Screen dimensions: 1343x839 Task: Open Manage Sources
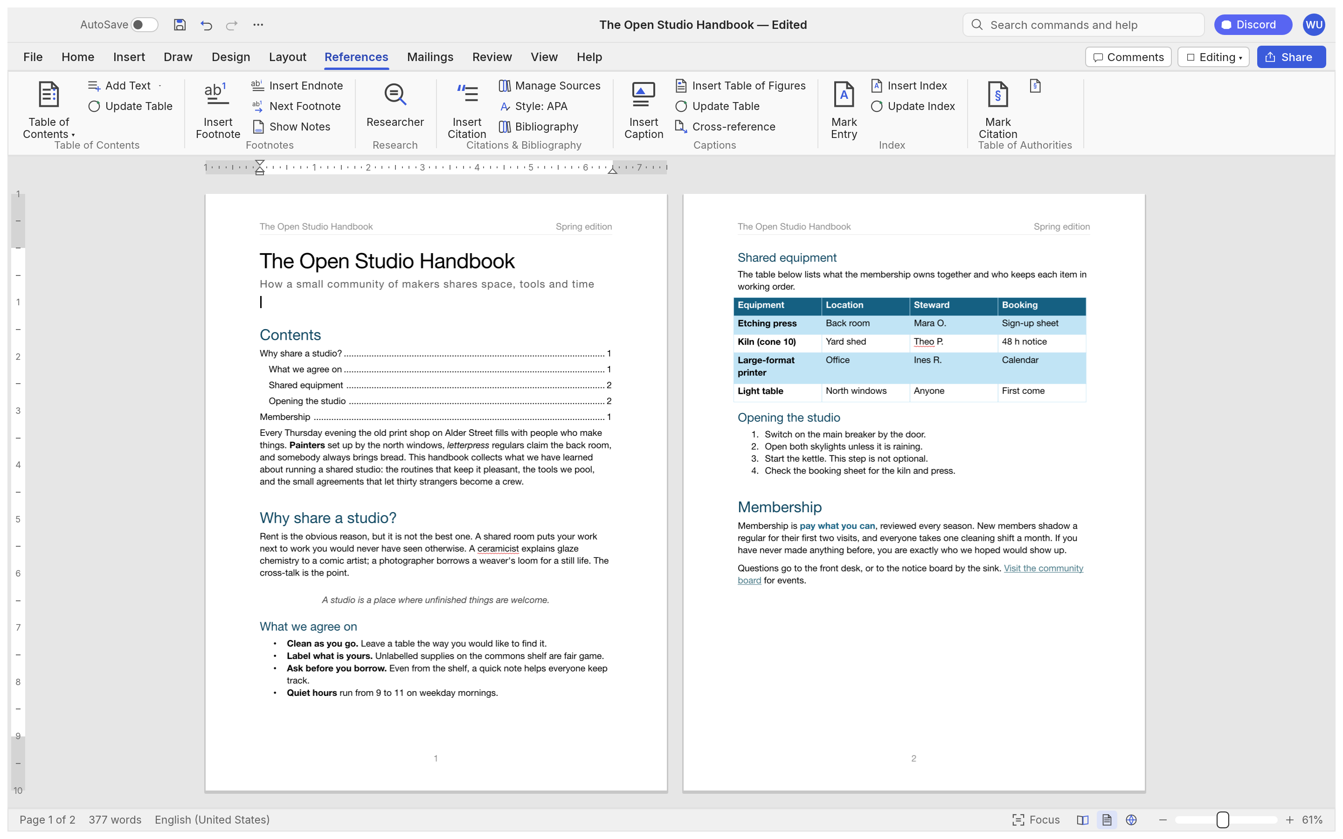click(549, 85)
